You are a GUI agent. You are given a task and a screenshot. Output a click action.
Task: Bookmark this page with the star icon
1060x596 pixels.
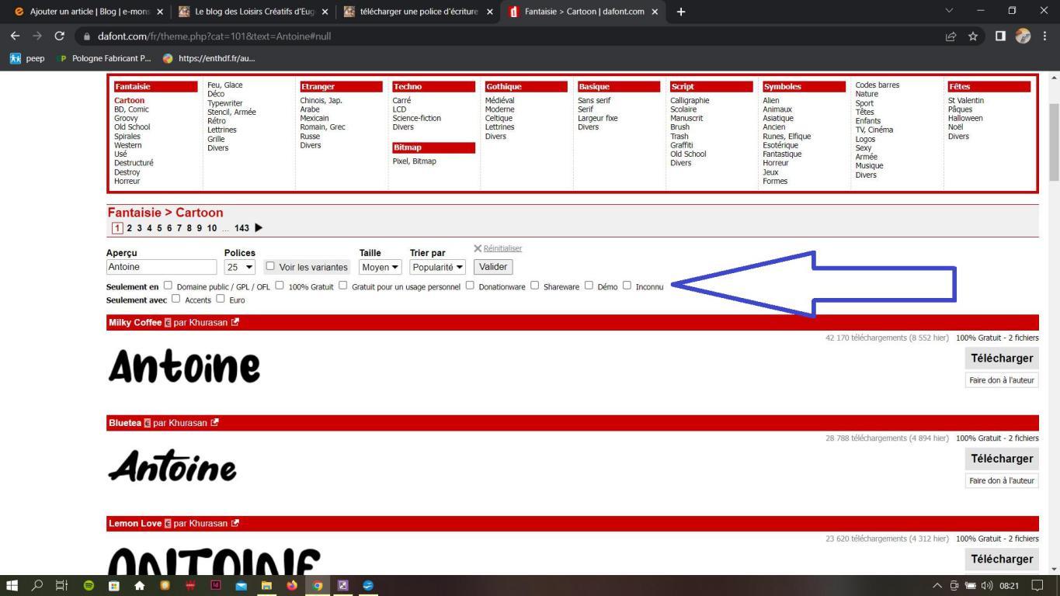[x=973, y=36]
